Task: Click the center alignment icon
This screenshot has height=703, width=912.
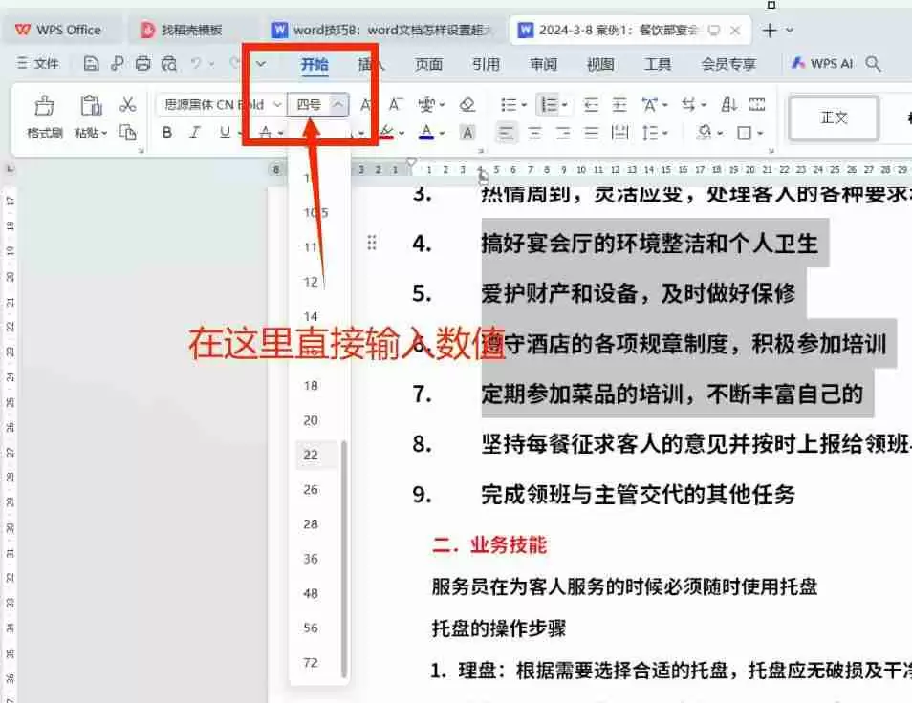Action: click(533, 134)
